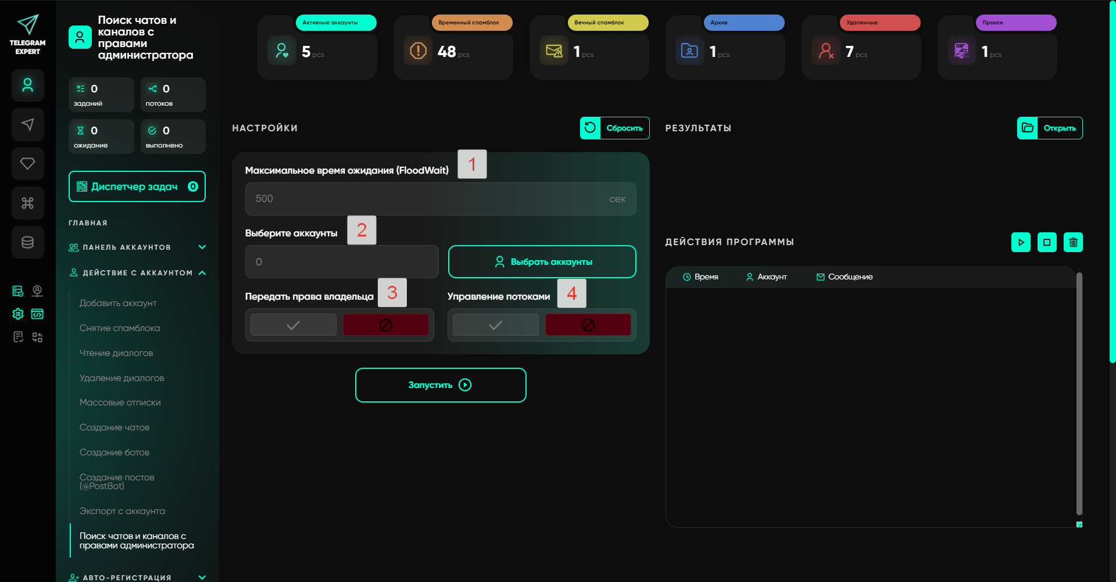This screenshot has height=582, width=1116.
Task: Click the Выбрать аккаунты button
Action: (542, 262)
